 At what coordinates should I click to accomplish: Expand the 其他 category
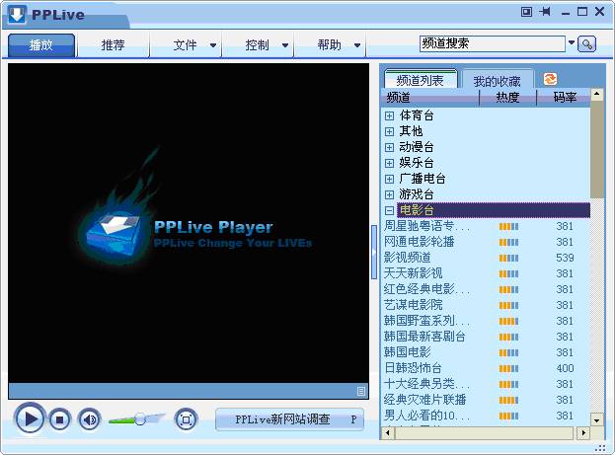pos(389,131)
